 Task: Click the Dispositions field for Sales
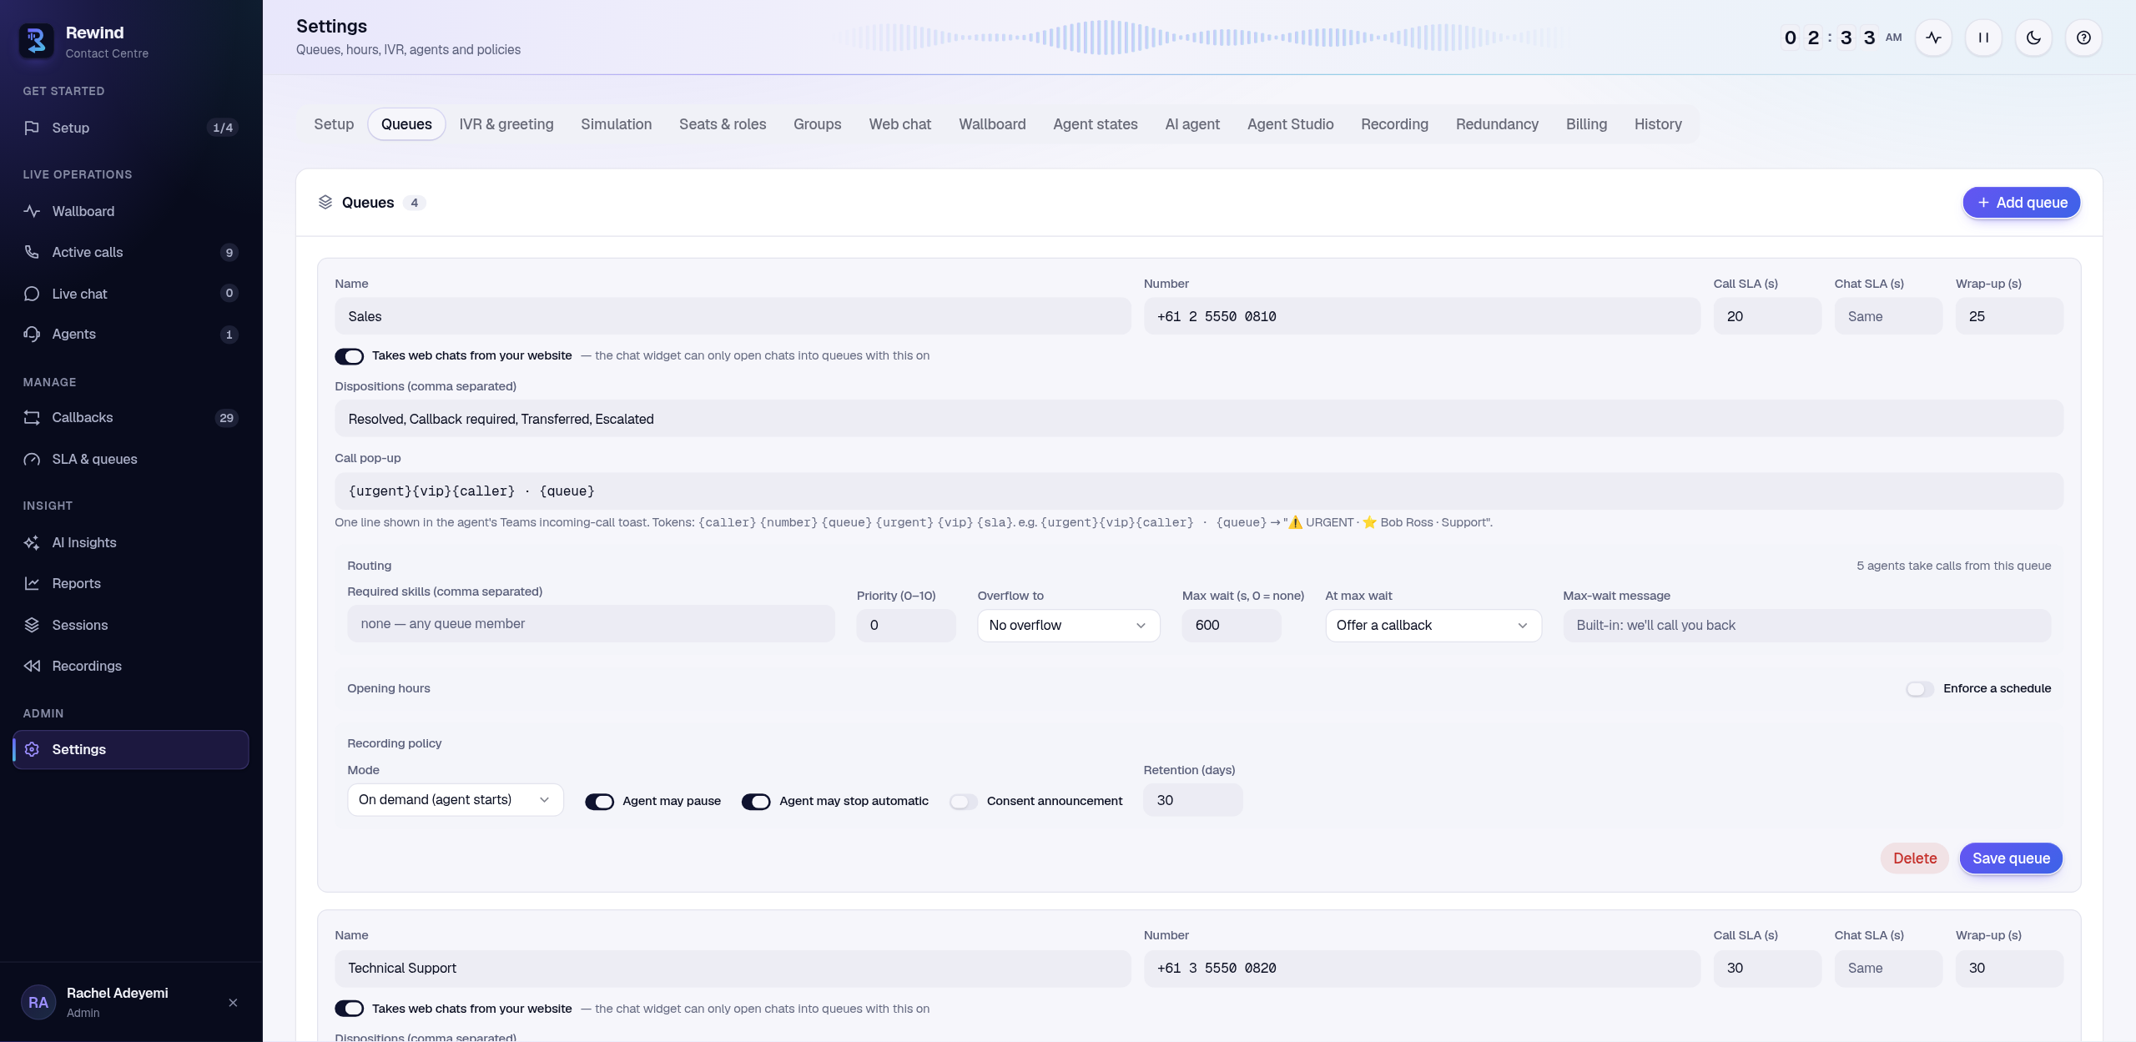point(1199,419)
